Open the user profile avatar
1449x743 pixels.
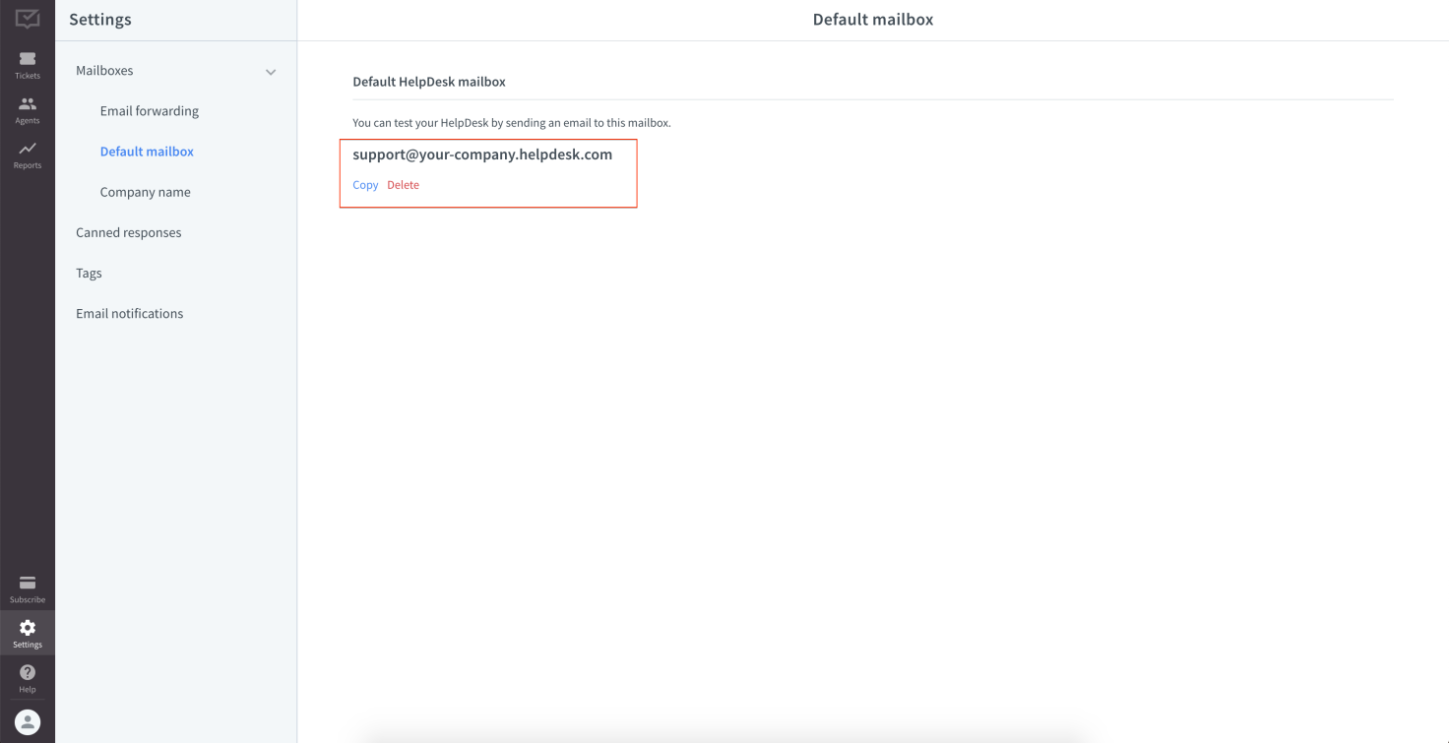28,721
